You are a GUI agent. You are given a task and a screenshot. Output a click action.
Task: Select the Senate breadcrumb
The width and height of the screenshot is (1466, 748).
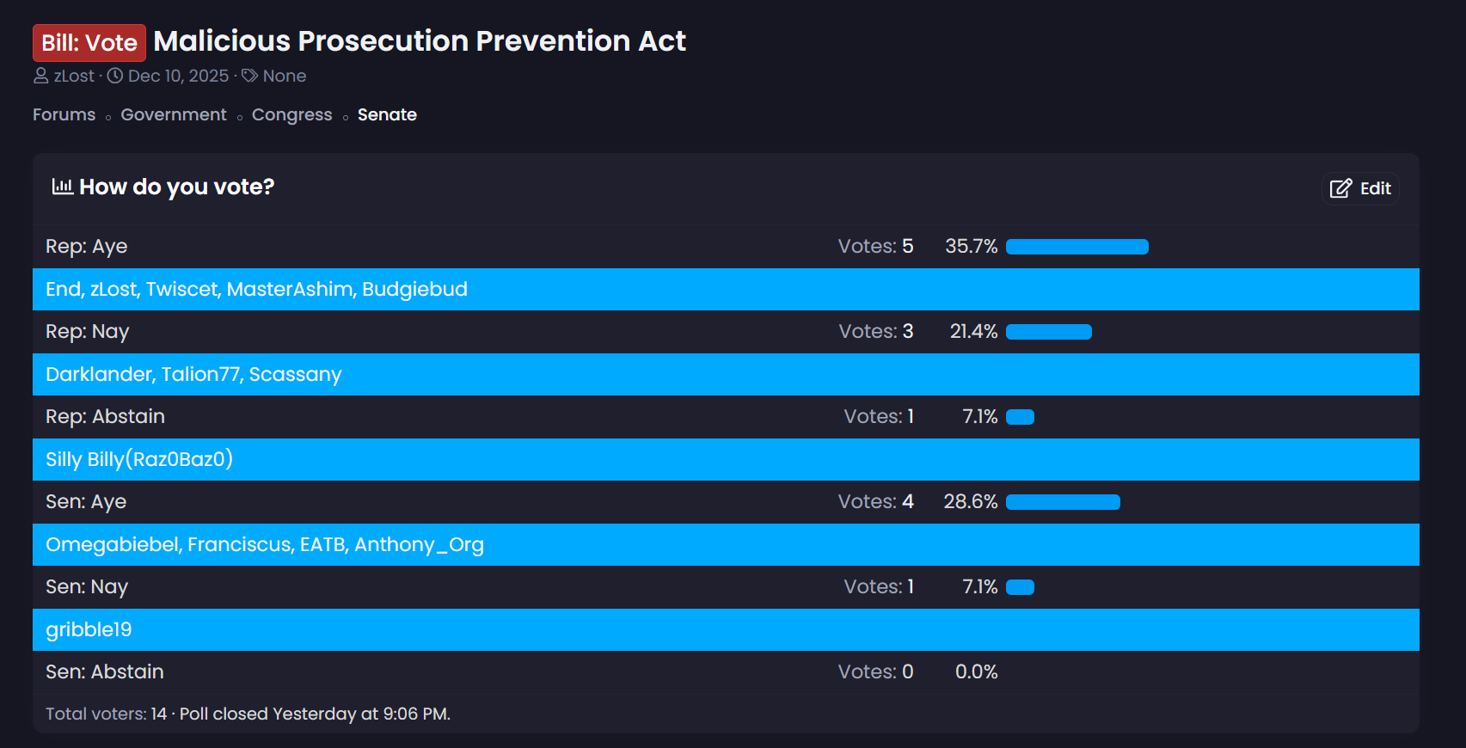[387, 114]
